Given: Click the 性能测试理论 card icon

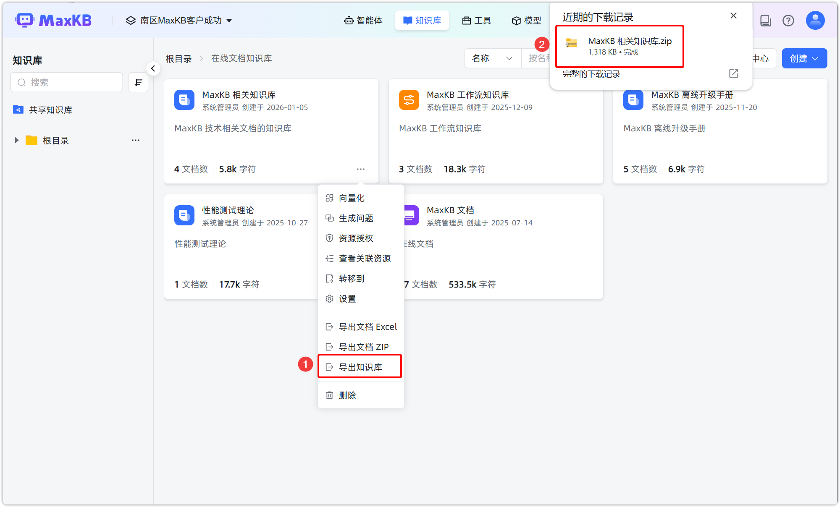Looking at the screenshot, I should point(184,215).
